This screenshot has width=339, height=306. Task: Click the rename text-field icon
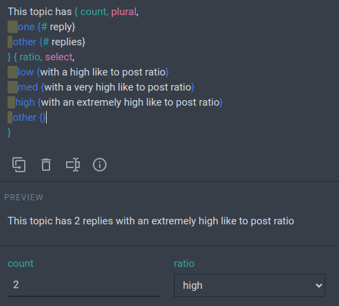click(73, 165)
